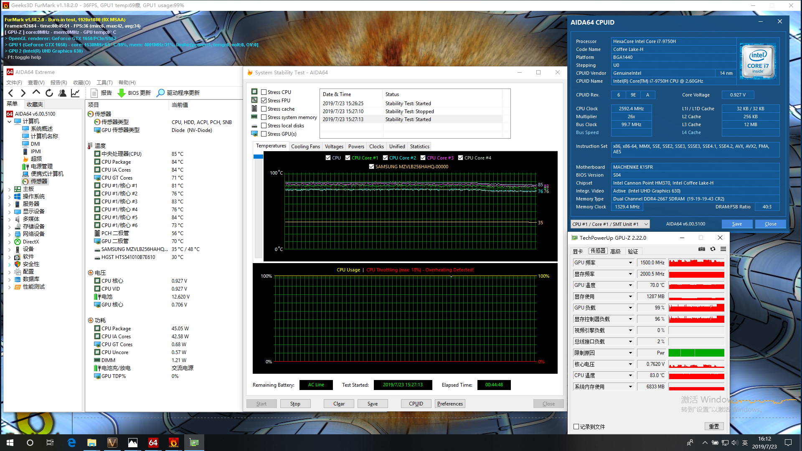Click the Preferences button
The image size is (802, 451).
click(x=450, y=404)
